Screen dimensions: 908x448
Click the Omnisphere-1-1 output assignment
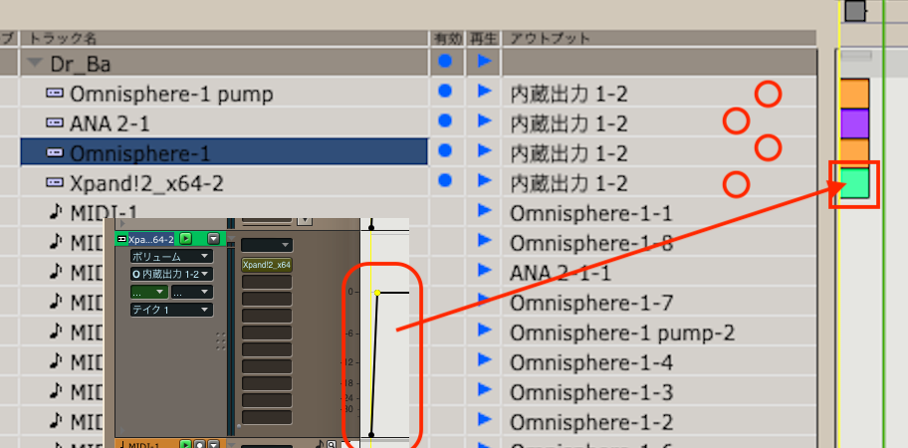[x=590, y=214]
